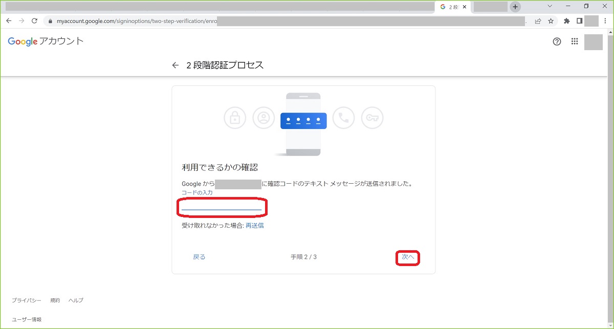Click 再送信 to resend the code
The height and width of the screenshot is (329, 614).
[x=255, y=226]
